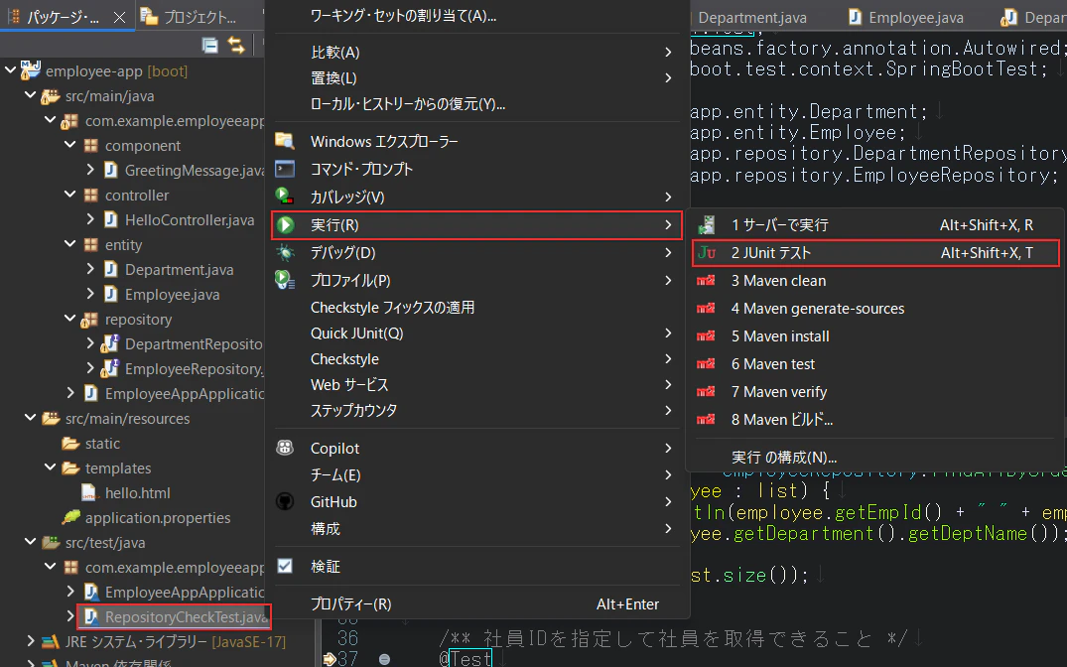Open the チーム(E) submenu
1067x667 pixels.
point(476,475)
